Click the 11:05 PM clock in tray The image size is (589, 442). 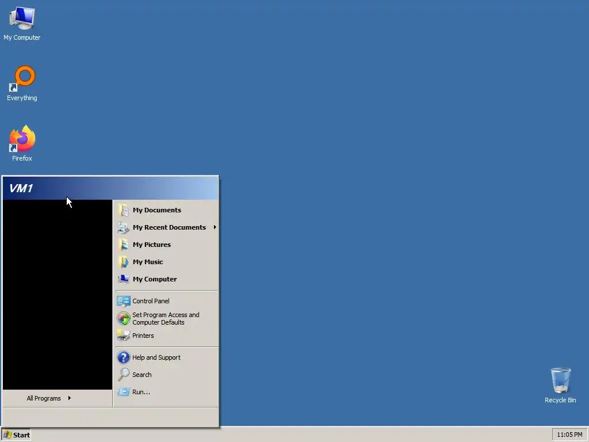(569, 435)
